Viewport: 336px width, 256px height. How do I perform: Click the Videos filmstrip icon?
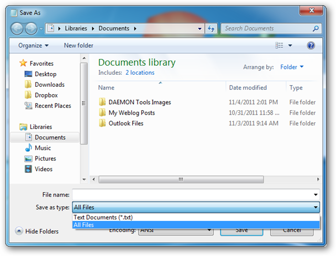(28, 169)
